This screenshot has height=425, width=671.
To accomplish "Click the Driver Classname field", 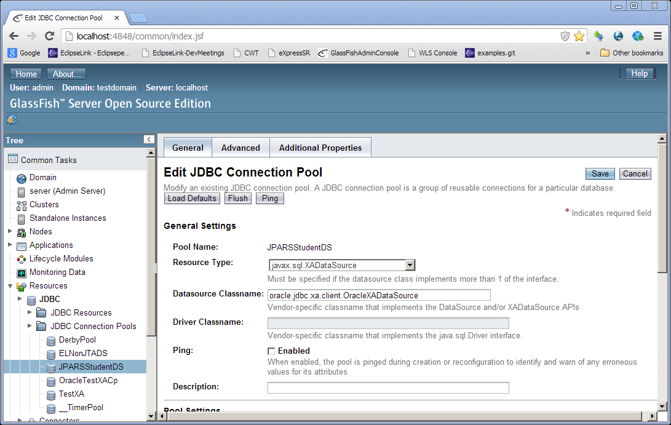I will [x=388, y=323].
